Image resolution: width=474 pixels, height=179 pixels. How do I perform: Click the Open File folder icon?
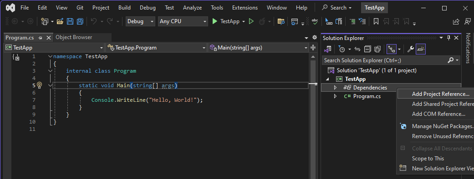(x=60, y=21)
